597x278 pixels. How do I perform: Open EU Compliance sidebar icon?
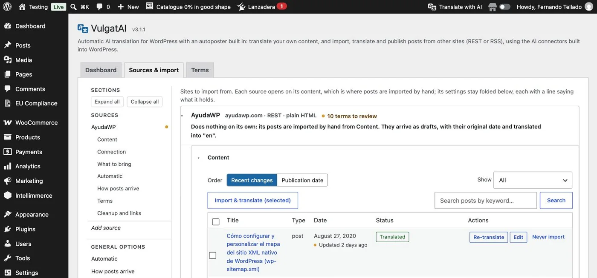[x=8, y=103]
